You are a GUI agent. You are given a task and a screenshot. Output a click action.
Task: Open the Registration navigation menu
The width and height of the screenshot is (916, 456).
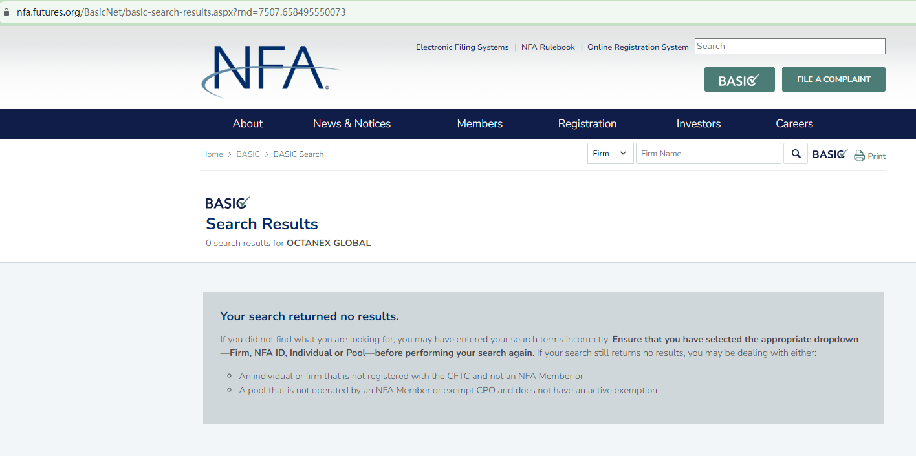[x=587, y=123]
